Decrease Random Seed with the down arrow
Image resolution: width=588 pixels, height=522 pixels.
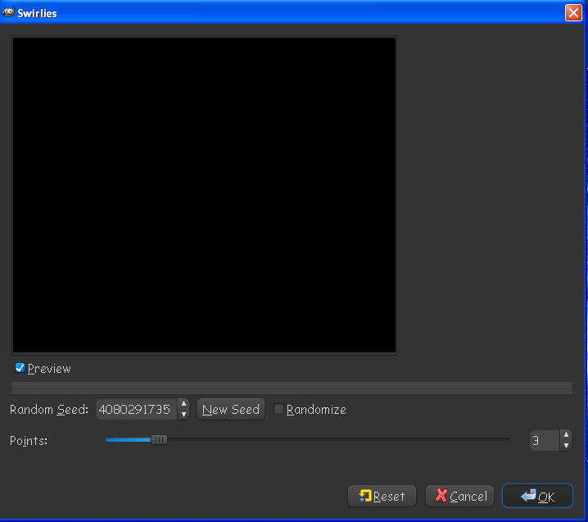(x=183, y=415)
